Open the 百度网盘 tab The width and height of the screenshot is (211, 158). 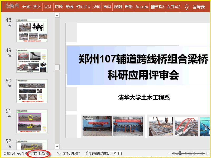point(173,7)
